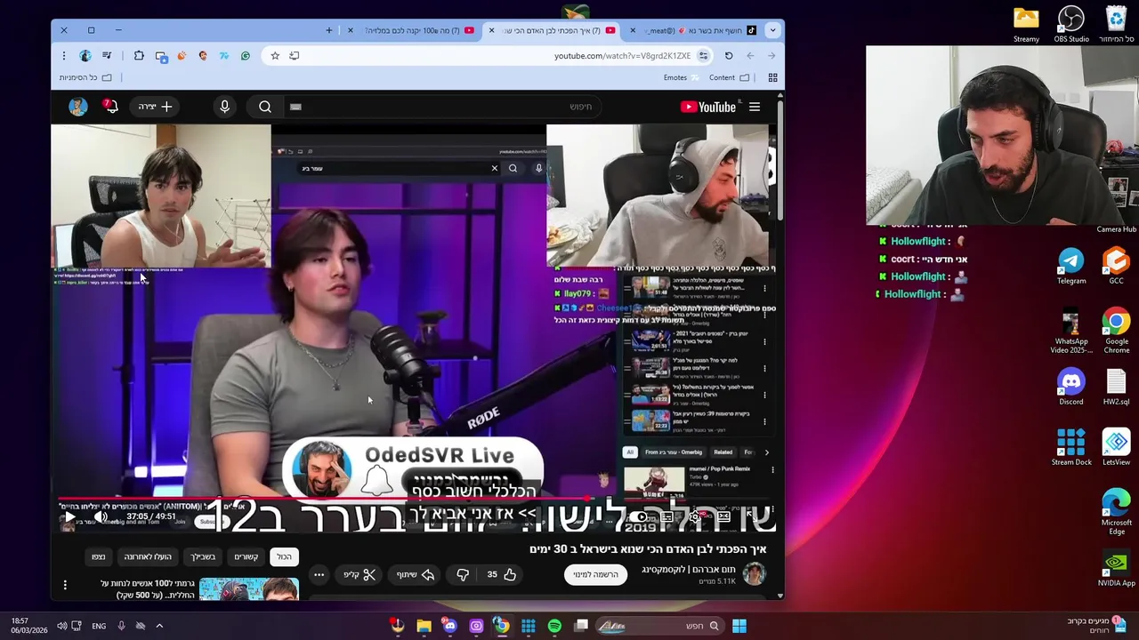
Task: Open a new Chrome tab
Action: [329, 30]
